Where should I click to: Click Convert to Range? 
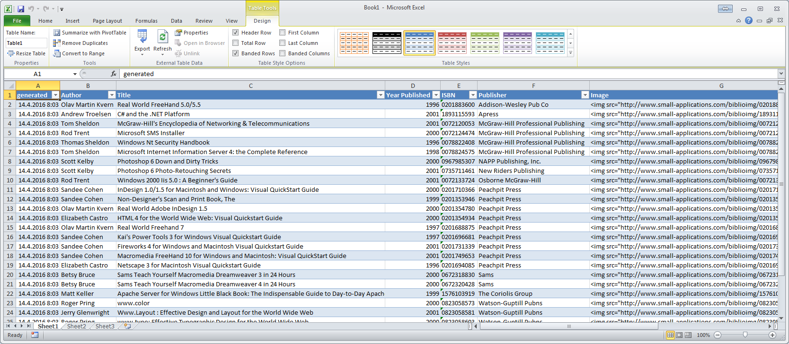[79, 53]
